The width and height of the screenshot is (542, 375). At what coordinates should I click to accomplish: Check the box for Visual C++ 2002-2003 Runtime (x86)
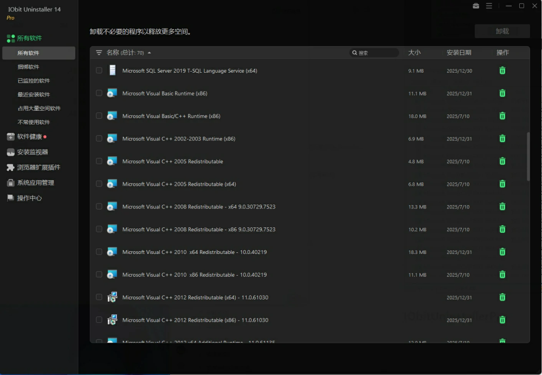tap(99, 138)
